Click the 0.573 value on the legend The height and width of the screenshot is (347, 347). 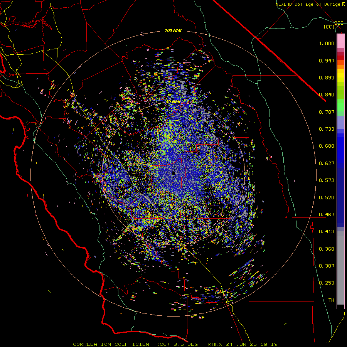327,180
